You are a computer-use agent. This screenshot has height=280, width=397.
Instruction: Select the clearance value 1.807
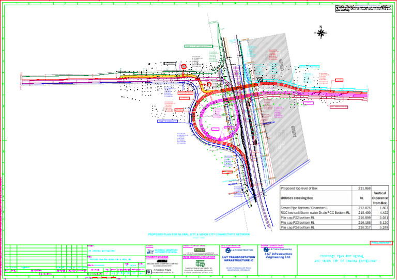384,208
